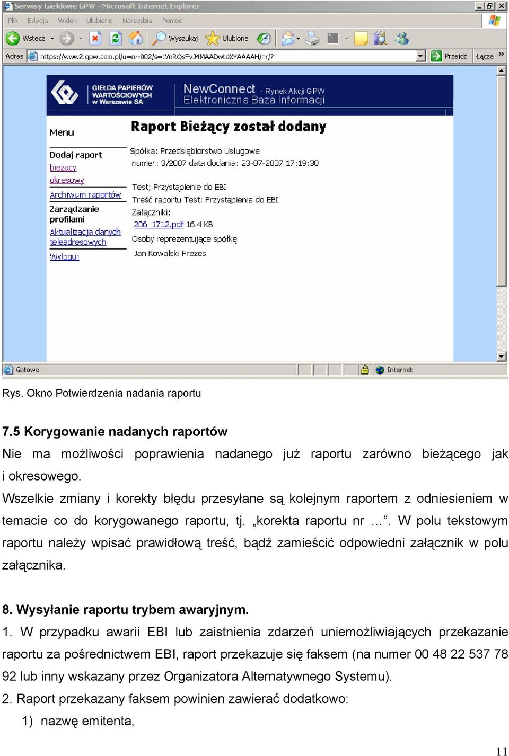Expand the forward button history dropdown
509x756 pixels.
81,38
